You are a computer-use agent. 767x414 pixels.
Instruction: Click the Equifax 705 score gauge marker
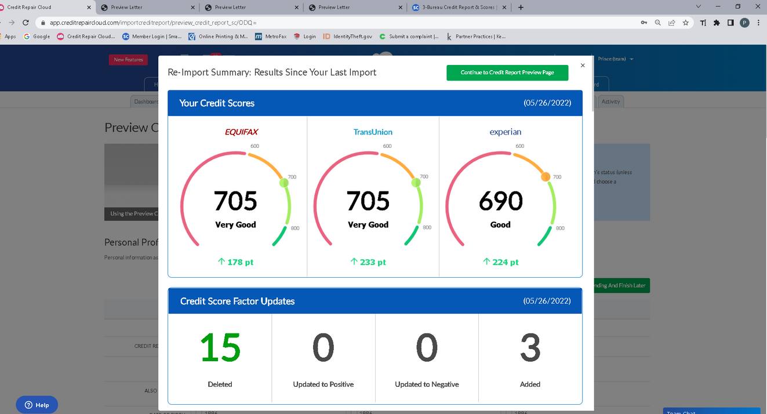pyautogui.click(x=283, y=183)
